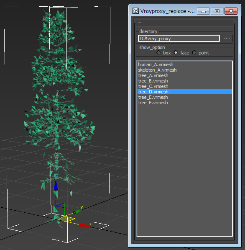Viewport: 245px width, 250px height.
Task: Collapse the rollout with the minus bar
Action: click(x=184, y=23)
